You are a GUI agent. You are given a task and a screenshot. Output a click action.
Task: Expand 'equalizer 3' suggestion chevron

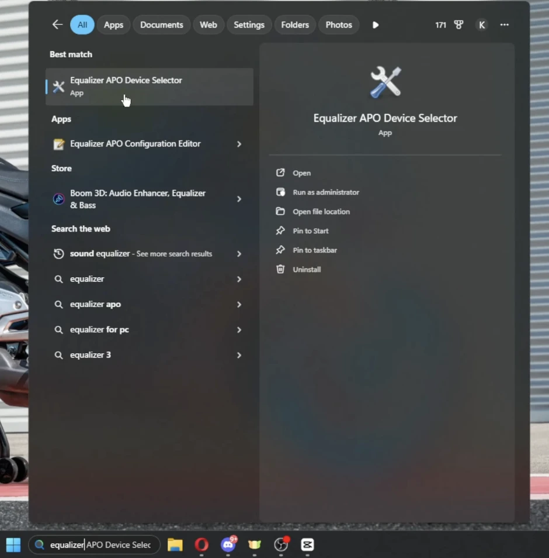[x=239, y=355]
